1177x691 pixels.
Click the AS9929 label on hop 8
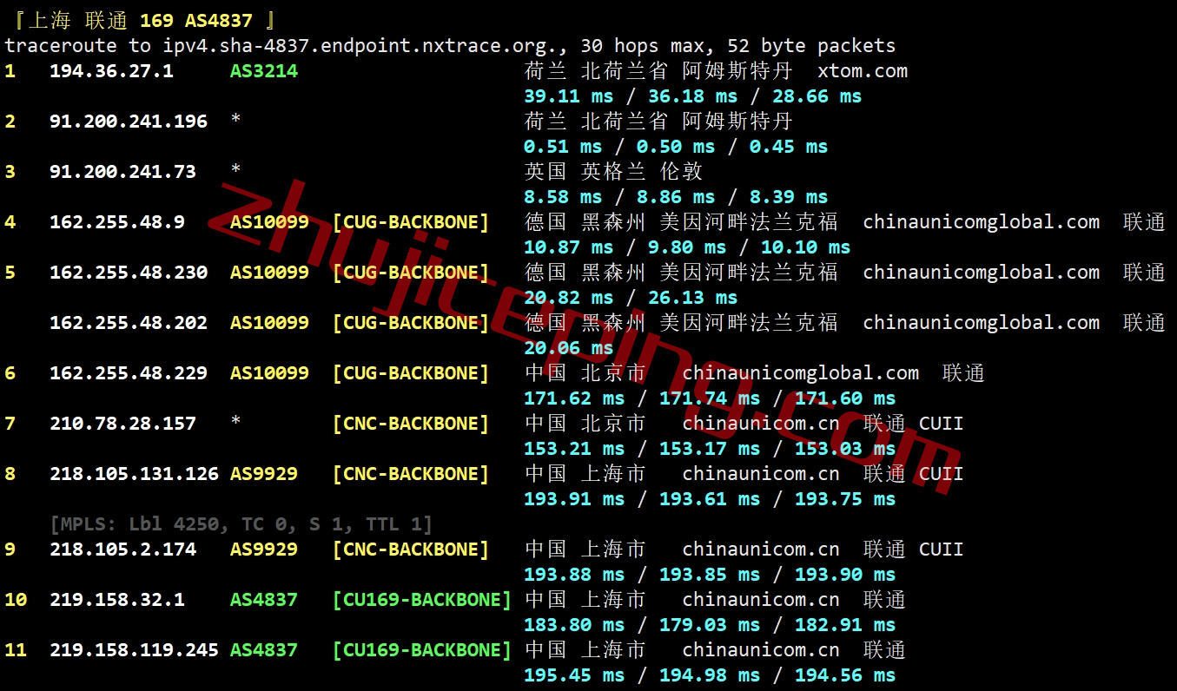tap(264, 474)
